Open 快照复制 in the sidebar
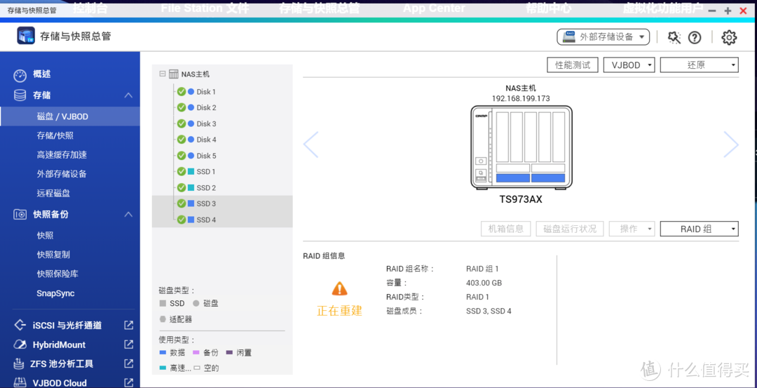Screen dimensions: 757x388 coord(53,255)
